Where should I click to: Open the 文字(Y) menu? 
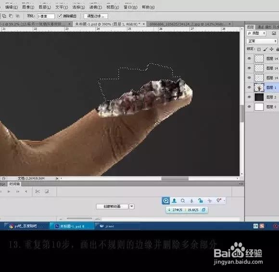(x=62, y=7)
